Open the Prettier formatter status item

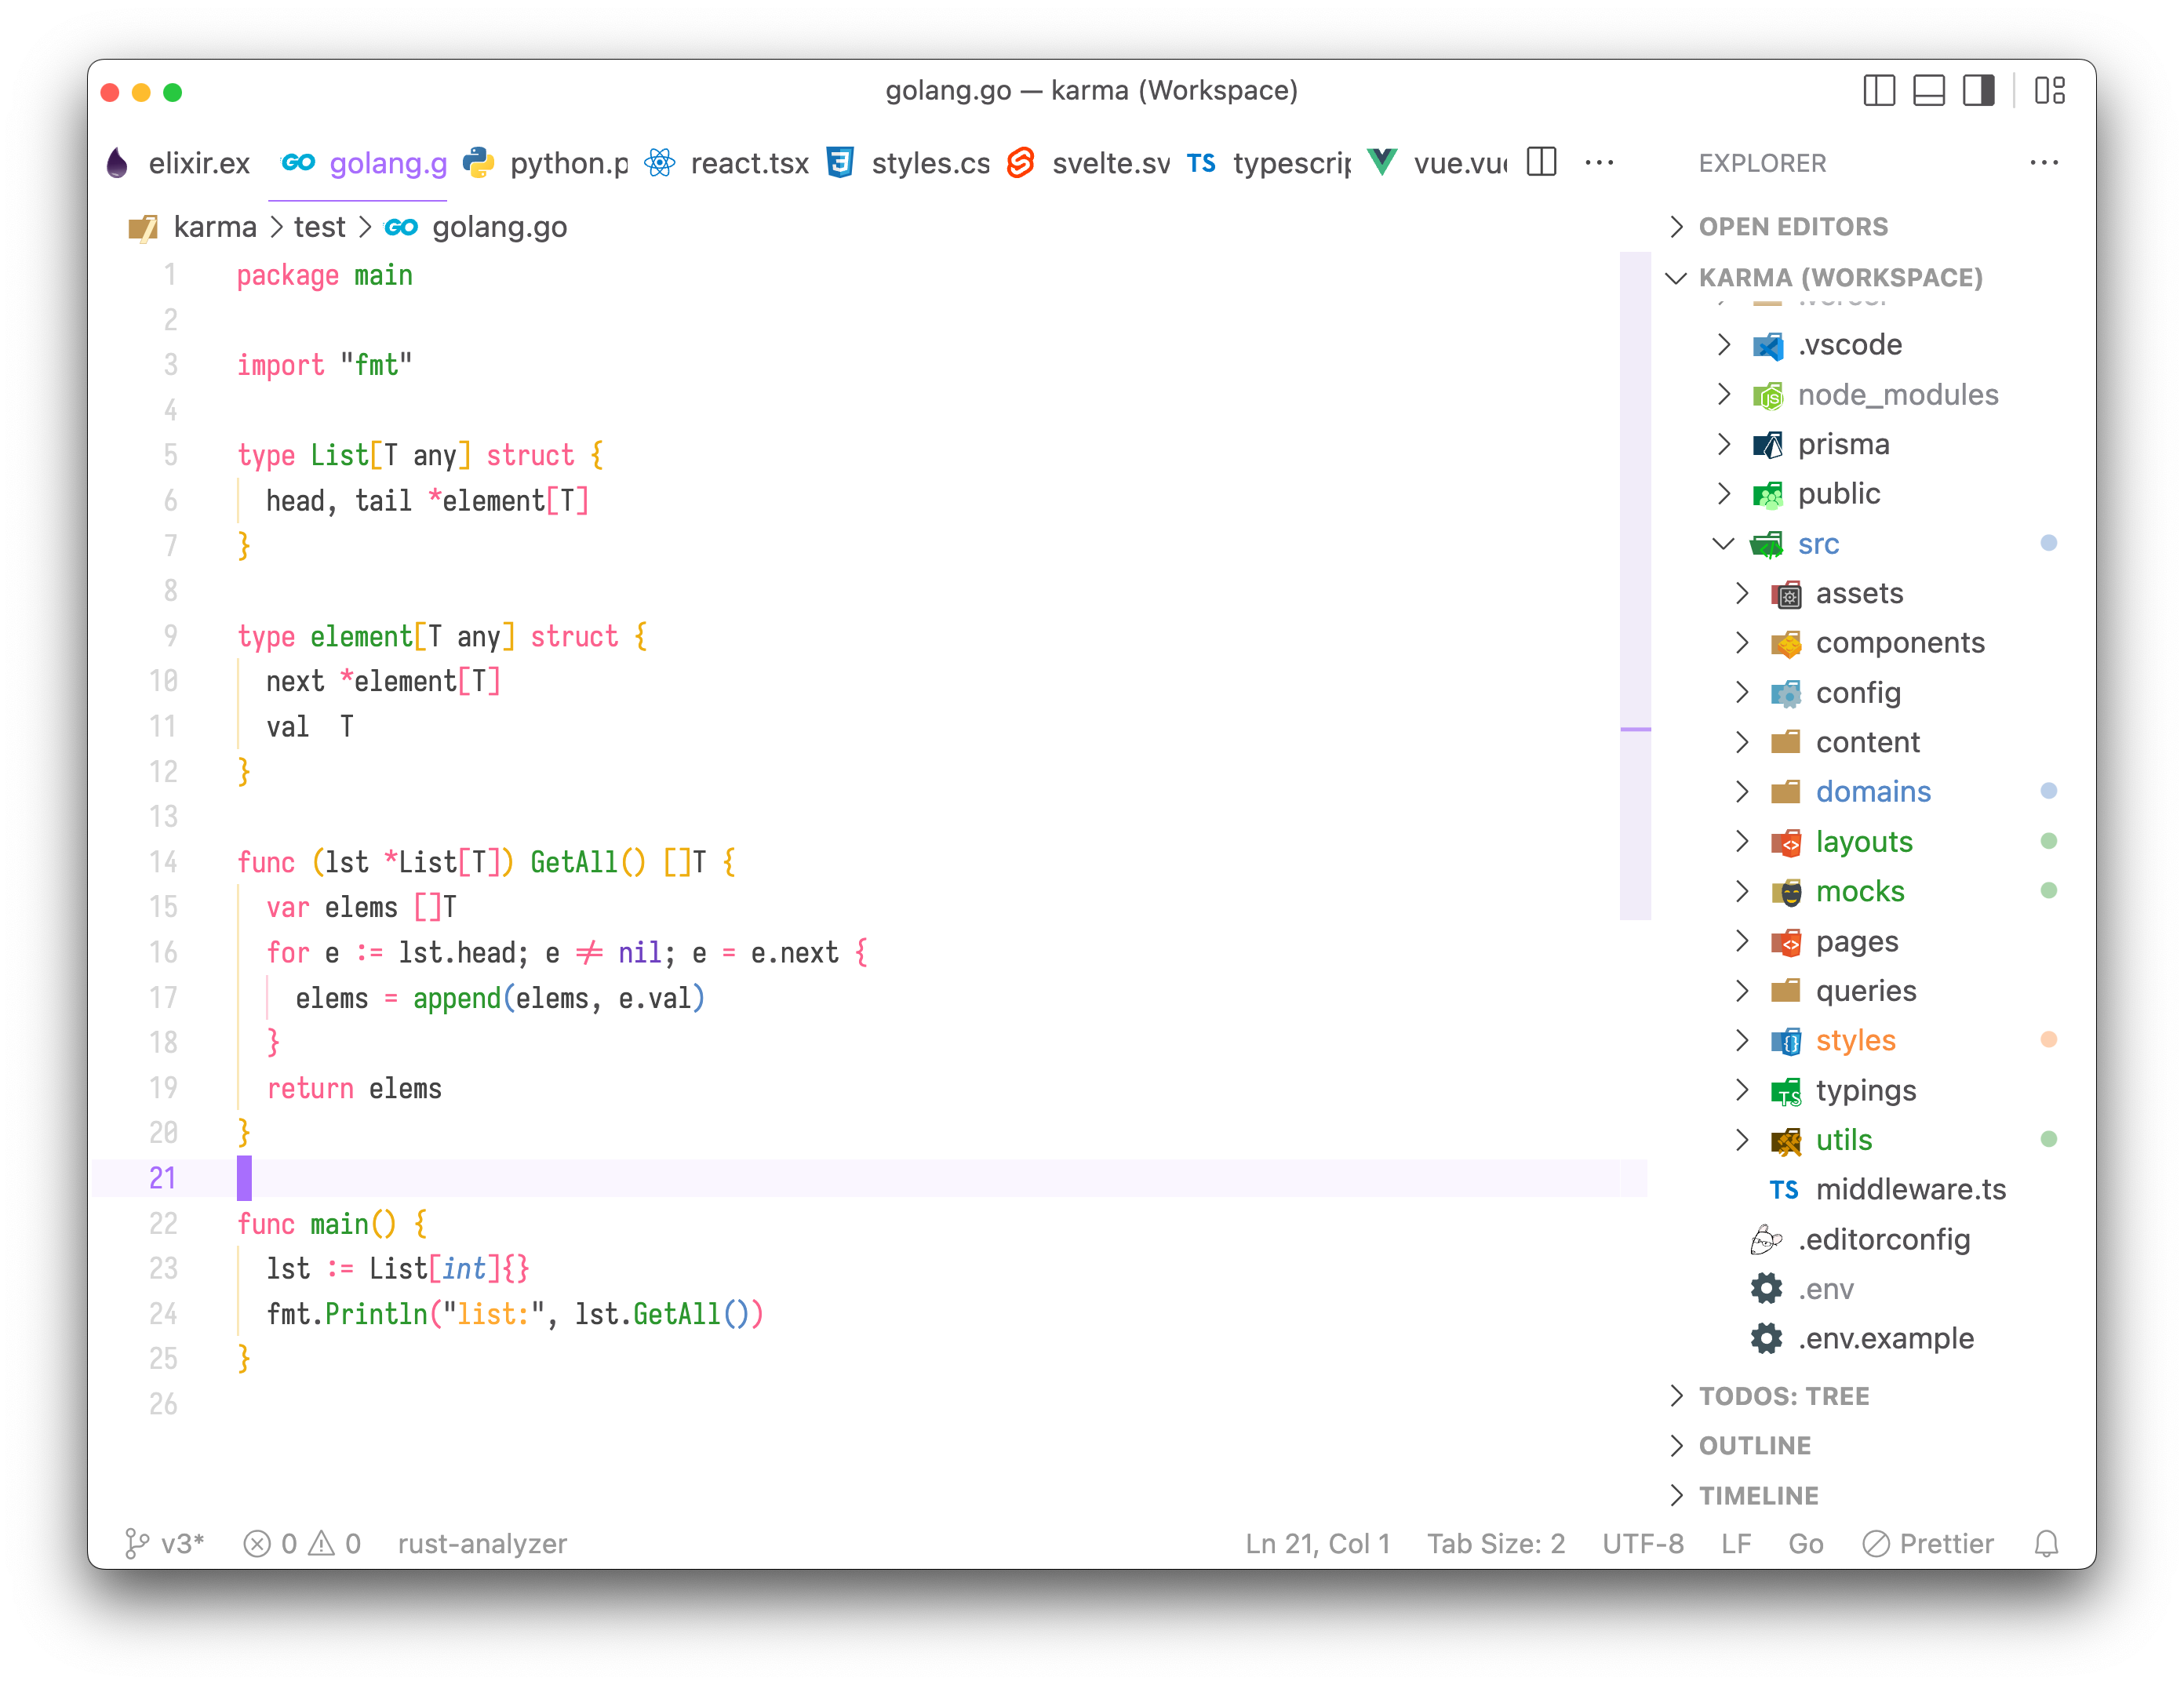pyautogui.click(x=1929, y=1543)
